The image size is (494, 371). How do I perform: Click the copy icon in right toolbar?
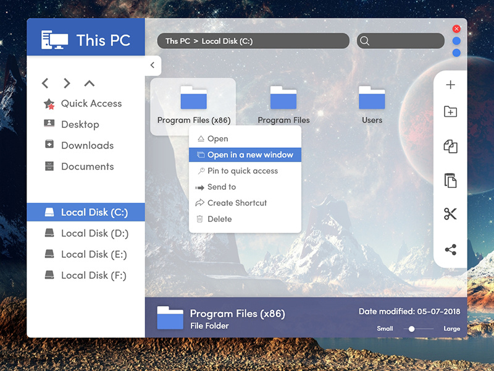coord(451,147)
